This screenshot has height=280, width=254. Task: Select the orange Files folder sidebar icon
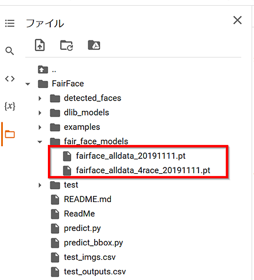(x=10, y=134)
